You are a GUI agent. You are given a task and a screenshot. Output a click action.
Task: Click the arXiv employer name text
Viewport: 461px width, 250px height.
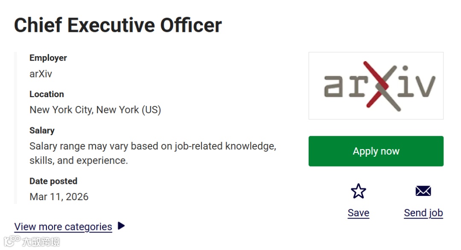[x=41, y=74]
